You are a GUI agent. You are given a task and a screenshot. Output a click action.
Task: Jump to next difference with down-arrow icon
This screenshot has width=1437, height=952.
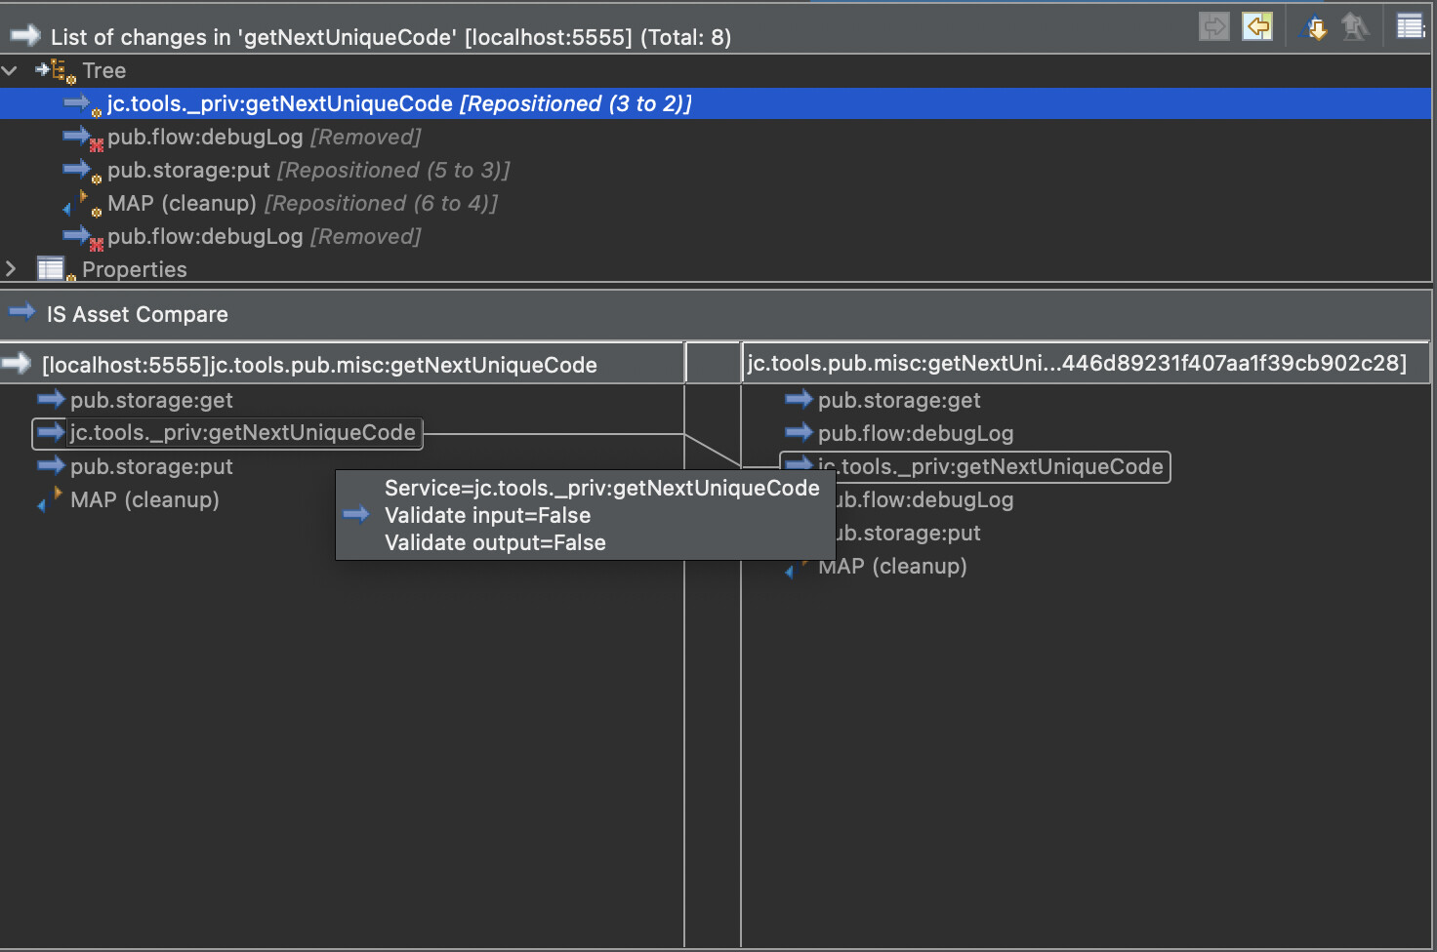[1316, 27]
